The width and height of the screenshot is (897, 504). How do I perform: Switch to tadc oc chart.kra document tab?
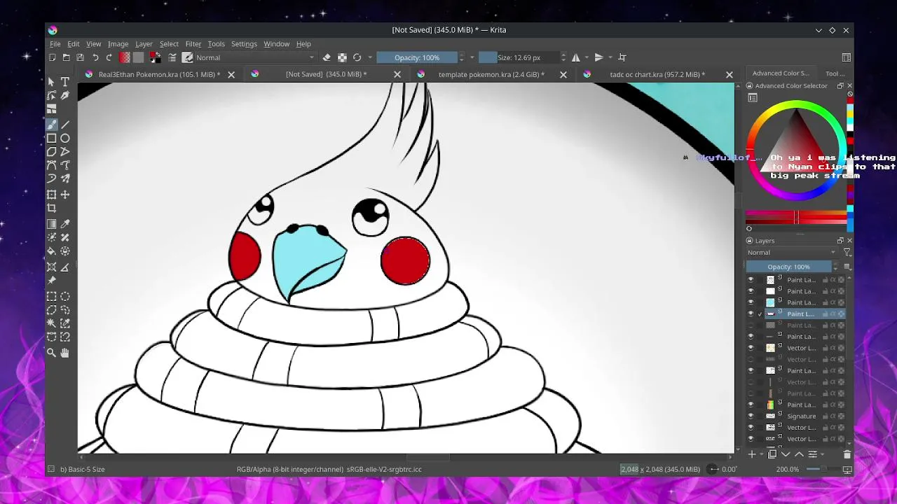657,74
